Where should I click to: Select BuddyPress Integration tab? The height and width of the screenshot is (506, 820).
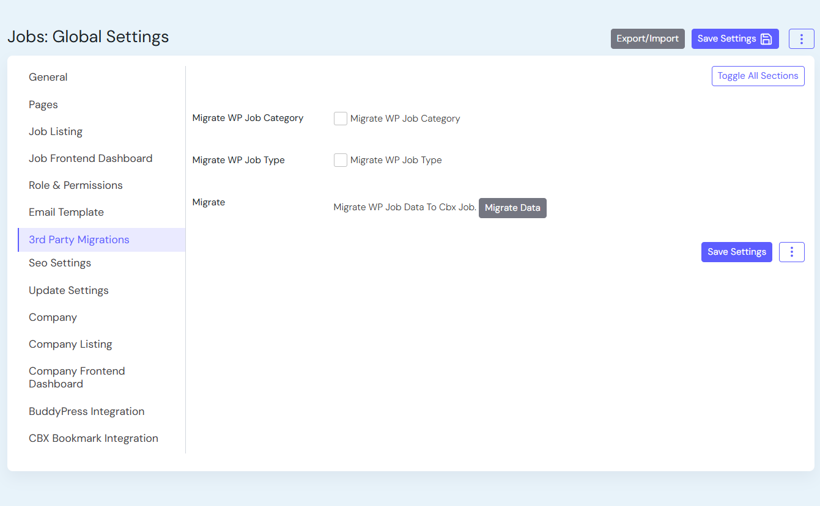coord(87,411)
